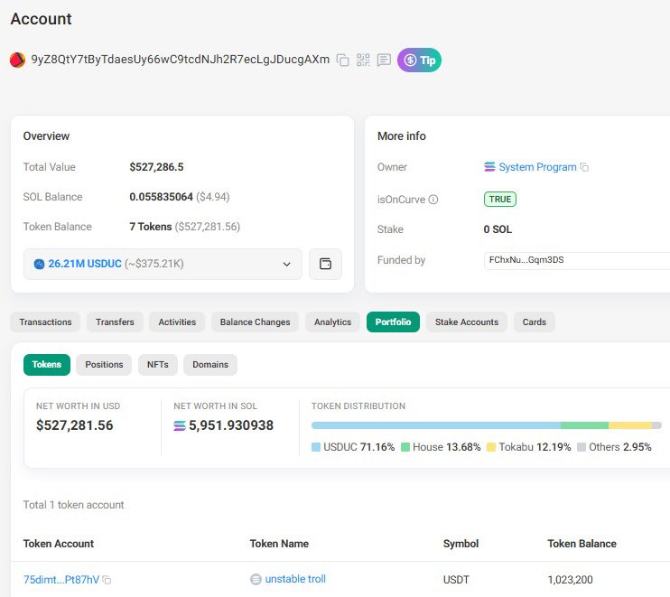Image resolution: width=670 pixels, height=597 pixels.
Task: Click the Token Account column header
Action: [x=59, y=544]
